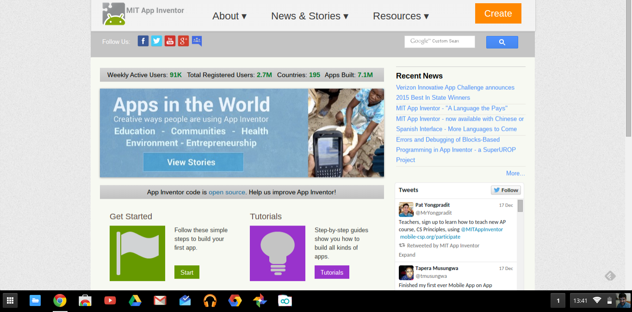Image resolution: width=632 pixels, height=312 pixels.
Task: Open the Inbox app from the shelf
Action: point(185,301)
